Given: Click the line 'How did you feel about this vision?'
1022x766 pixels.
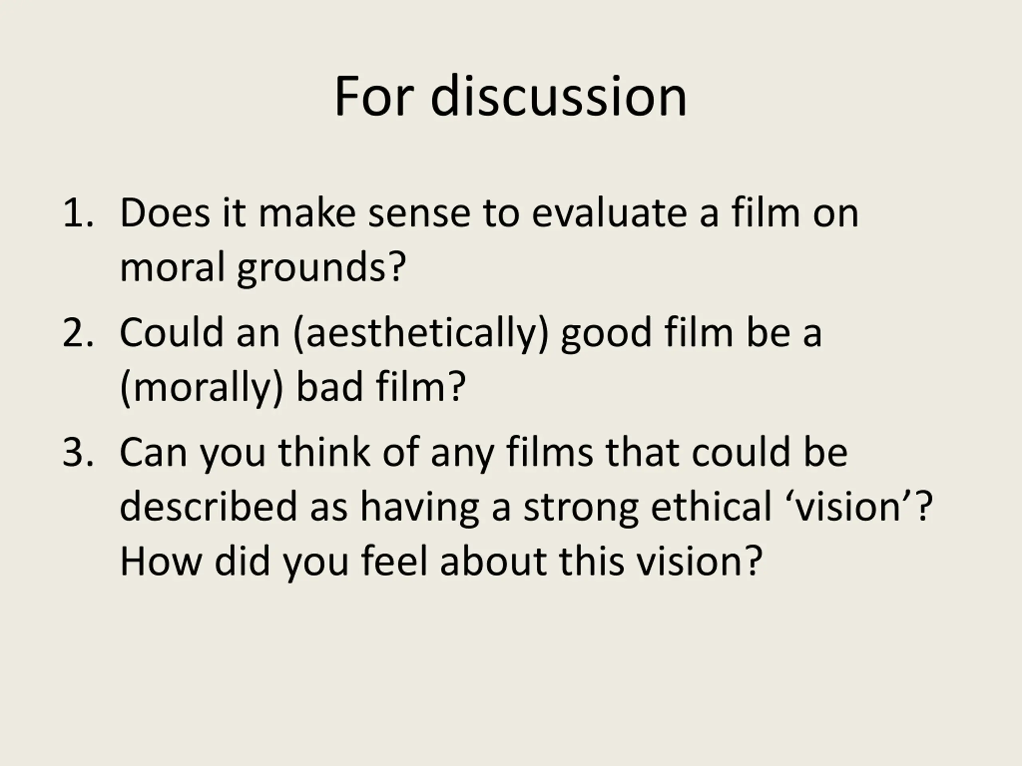Looking at the screenshot, I should (441, 562).
